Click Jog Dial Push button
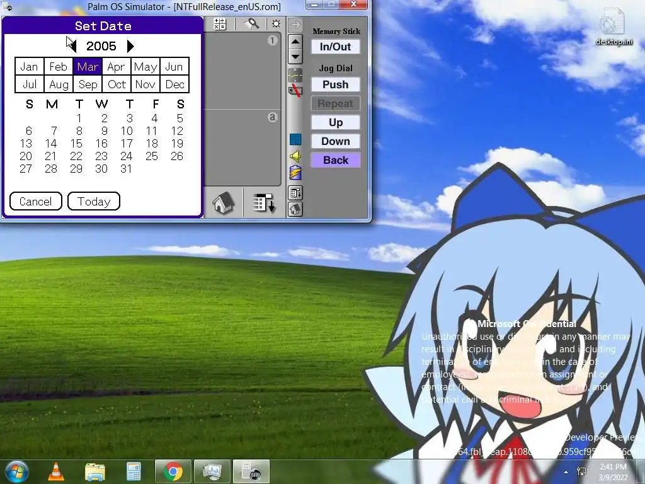Viewport: 645px width, 484px height. (336, 84)
